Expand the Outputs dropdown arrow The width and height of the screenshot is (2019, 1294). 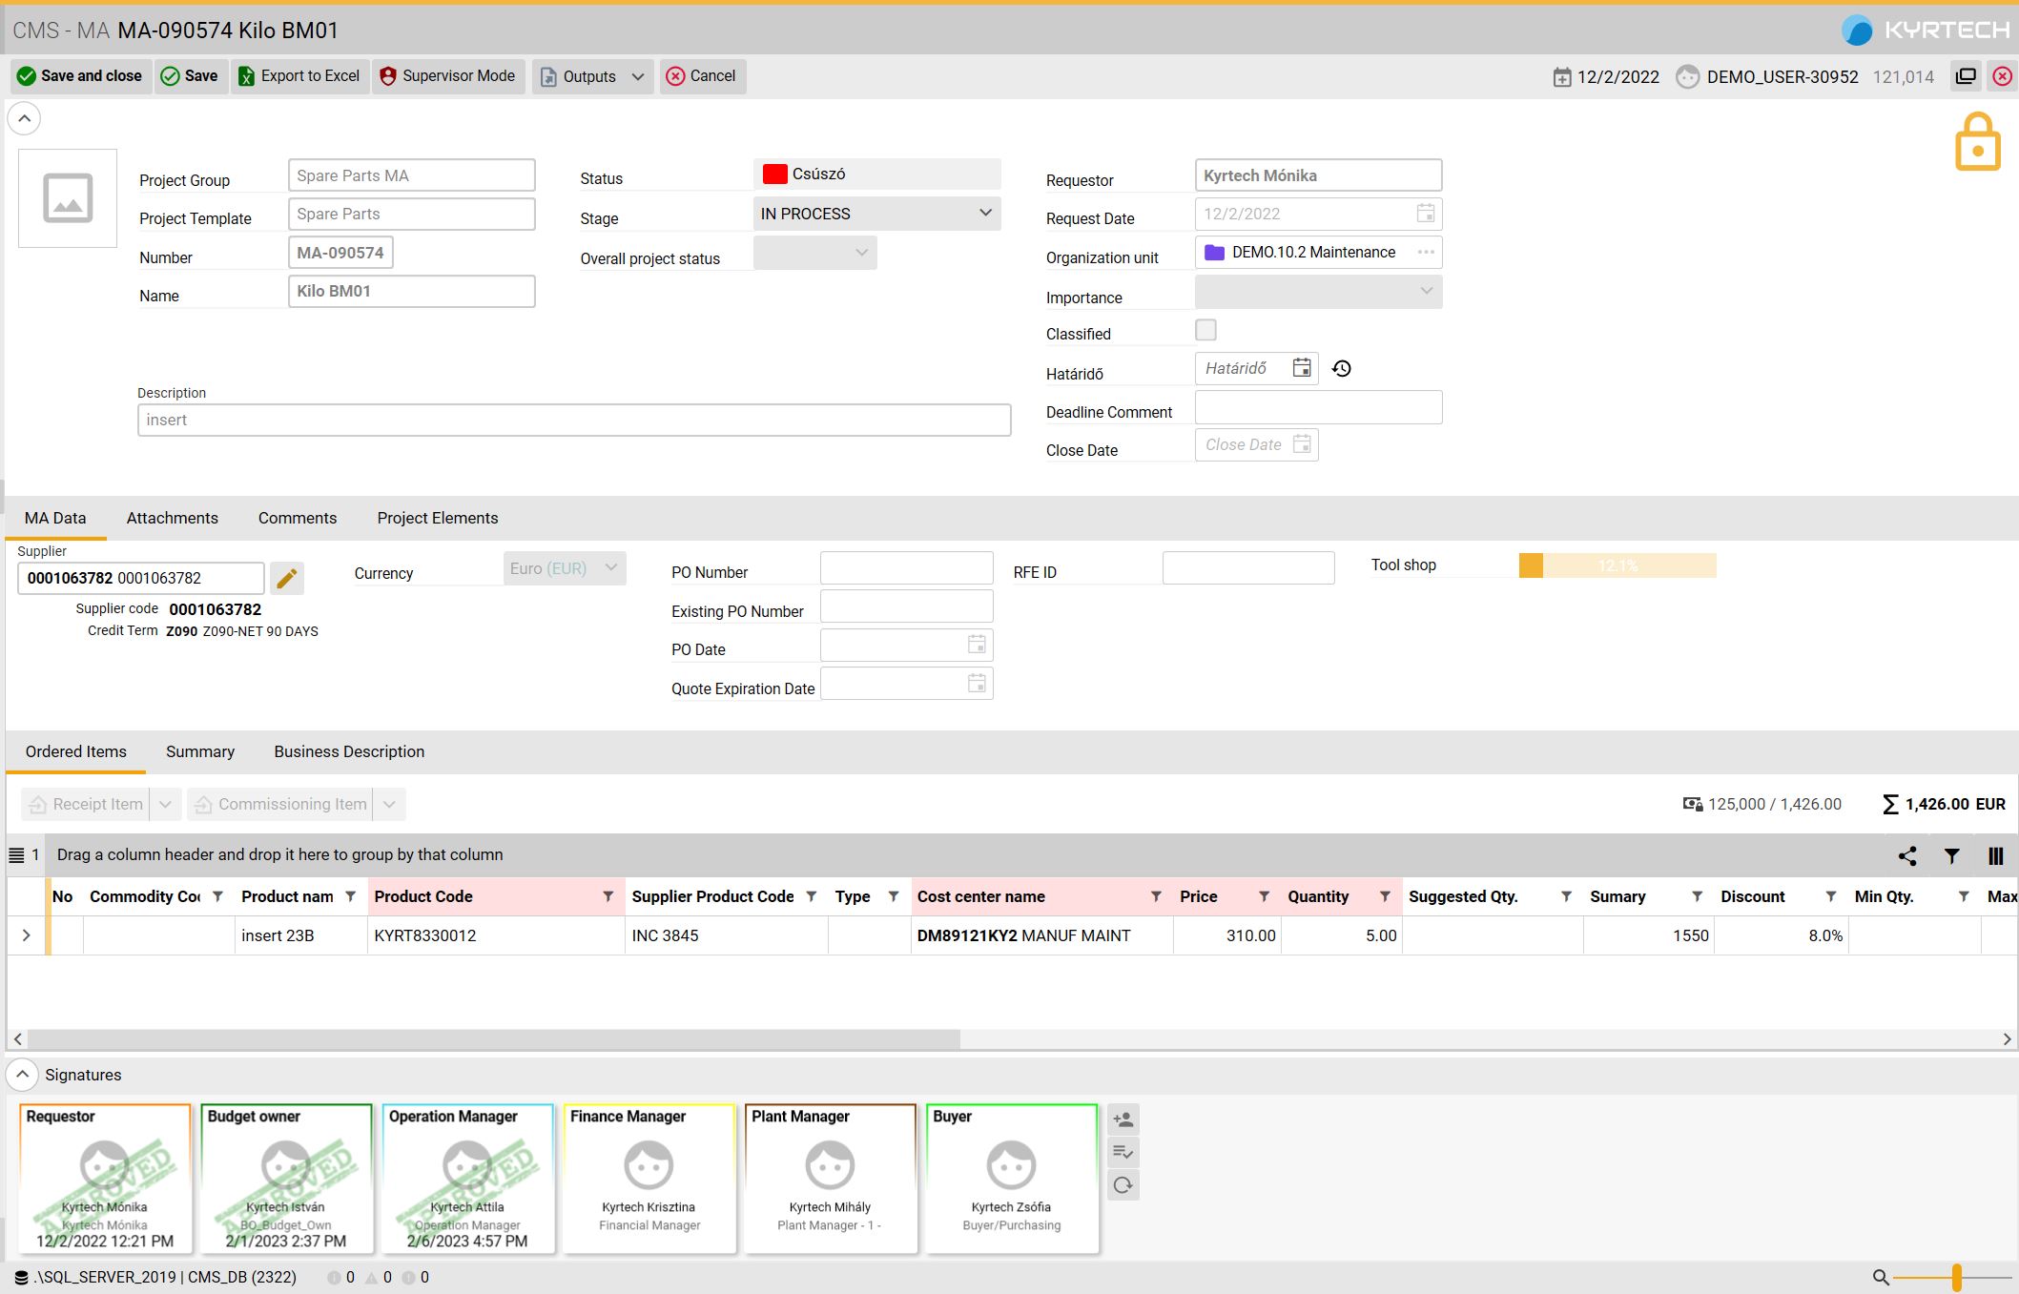click(x=638, y=76)
